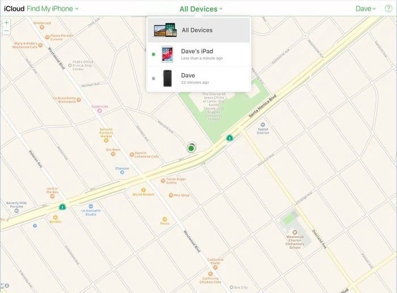This screenshot has width=397, height=293.
Task: Click the Supercuts pink map marker
Action: point(100,112)
